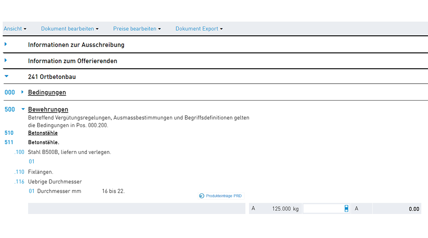Image resolution: width=428 pixels, height=238 pixels.
Task: Select position number 500
Action: [x=9, y=109]
